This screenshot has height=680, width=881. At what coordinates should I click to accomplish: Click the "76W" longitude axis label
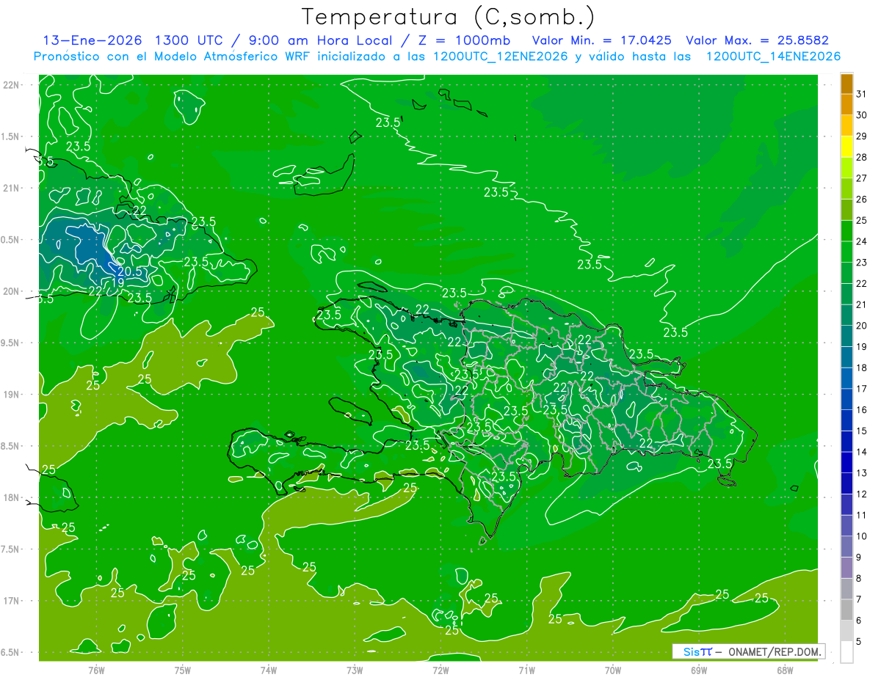click(x=96, y=669)
